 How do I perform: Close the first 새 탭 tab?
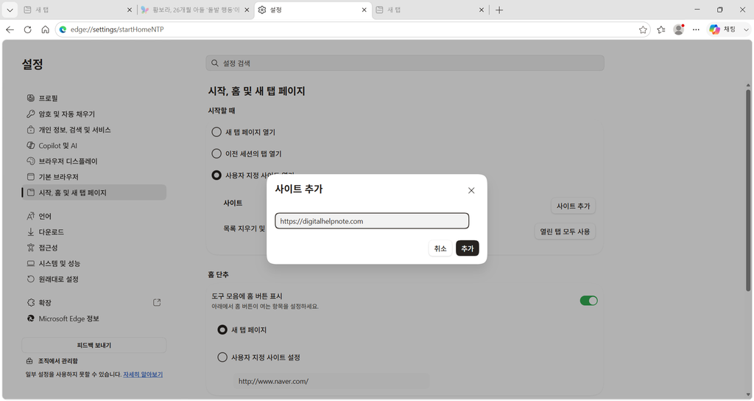pyautogui.click(x=130, y=10)
